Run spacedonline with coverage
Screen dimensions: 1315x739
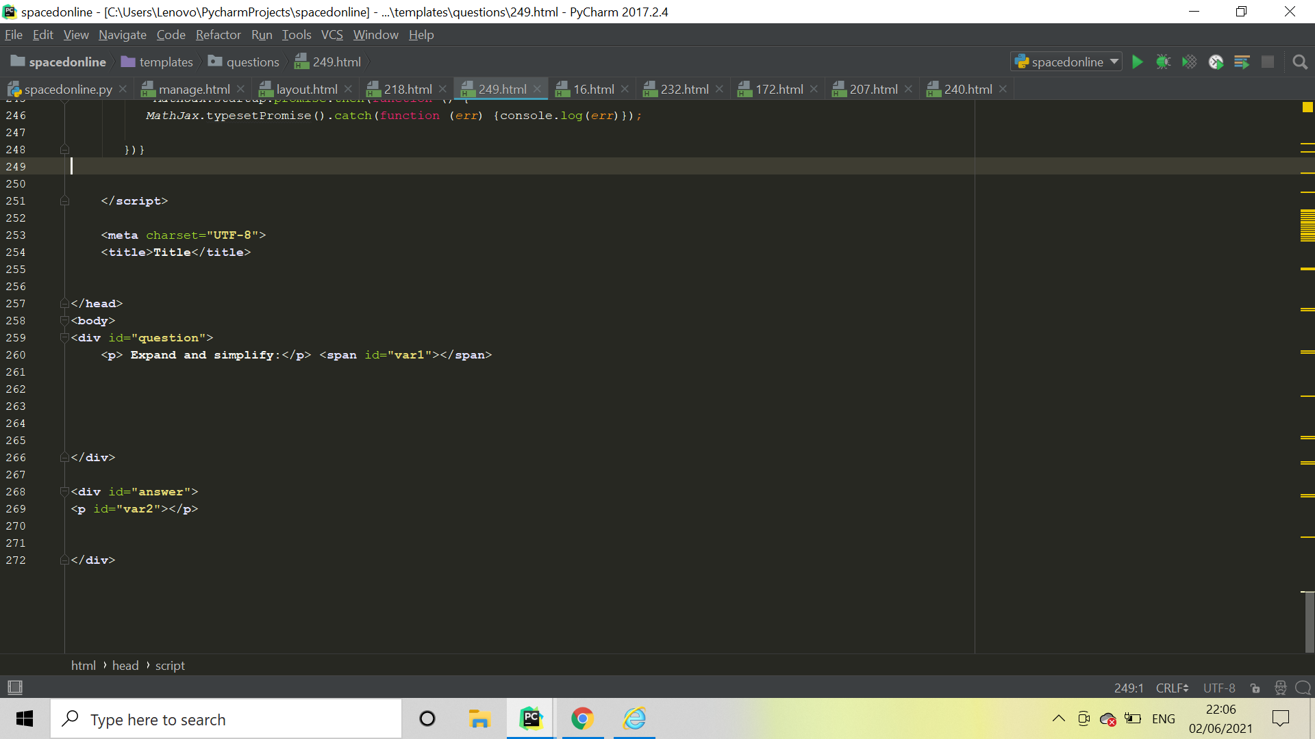point(1190,62)
